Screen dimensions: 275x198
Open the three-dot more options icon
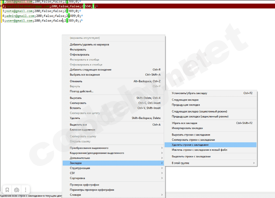pyautogui.click(x=26, y=190)
